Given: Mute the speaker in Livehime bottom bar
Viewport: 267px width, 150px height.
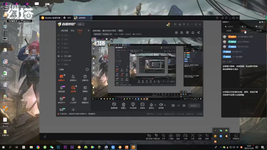Looking at the screenshot, I should point(161,105).
